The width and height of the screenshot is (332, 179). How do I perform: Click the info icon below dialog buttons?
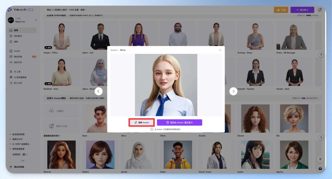pos(152,129)
